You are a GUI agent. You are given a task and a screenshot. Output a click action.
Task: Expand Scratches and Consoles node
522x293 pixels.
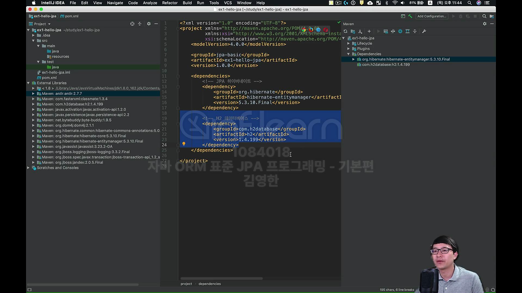29,168
